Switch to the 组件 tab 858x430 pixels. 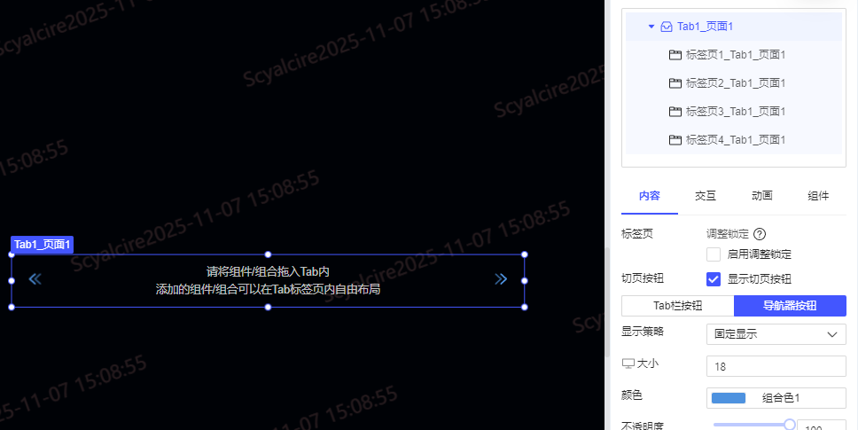818,196
